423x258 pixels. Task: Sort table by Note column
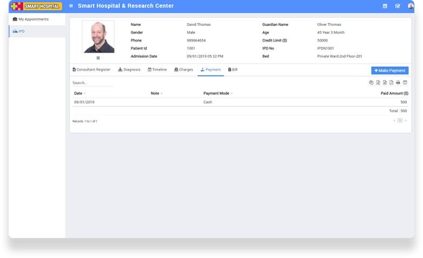click(x=156, y=93)
